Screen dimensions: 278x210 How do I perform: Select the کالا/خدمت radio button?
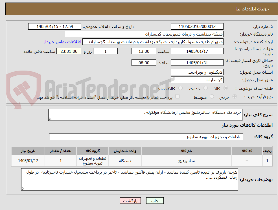(x=180, y=88)
